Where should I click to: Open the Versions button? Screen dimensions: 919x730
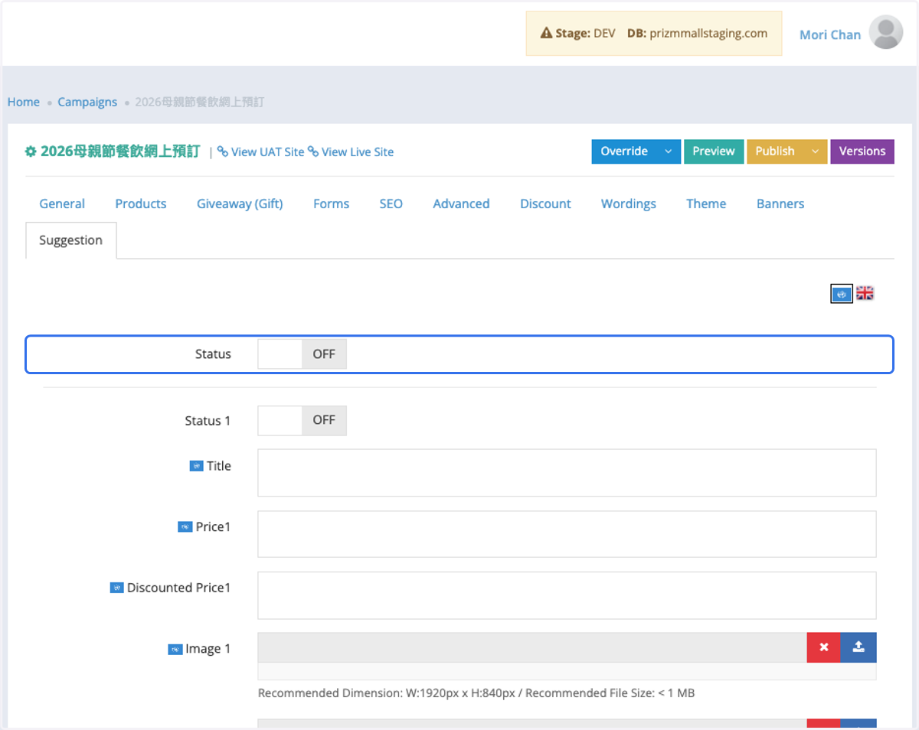coord(862,152)
